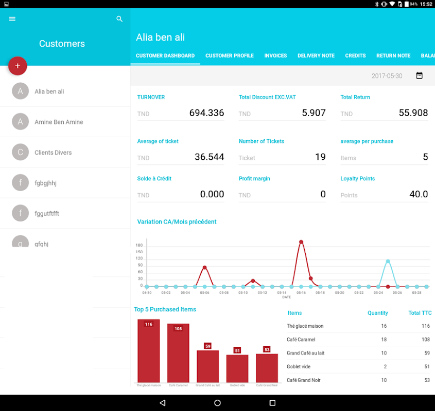Screen dimensions: 435x411
Task: Tap the Items column header
Action: 294,313
